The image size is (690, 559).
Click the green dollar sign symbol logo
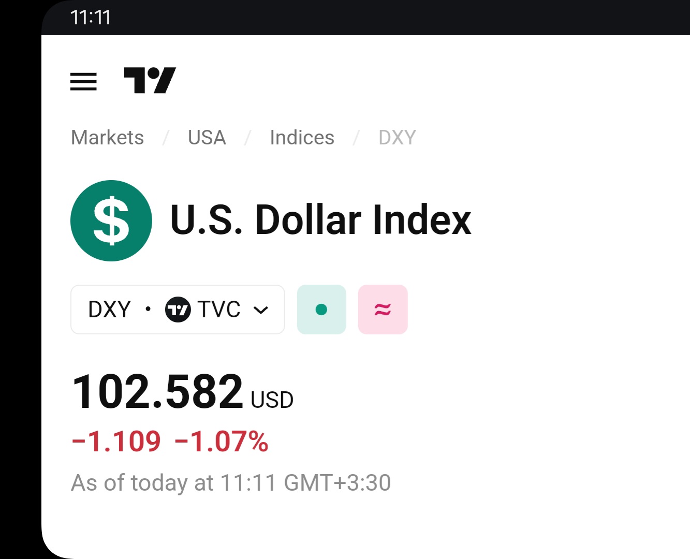[x=111, y=221]
